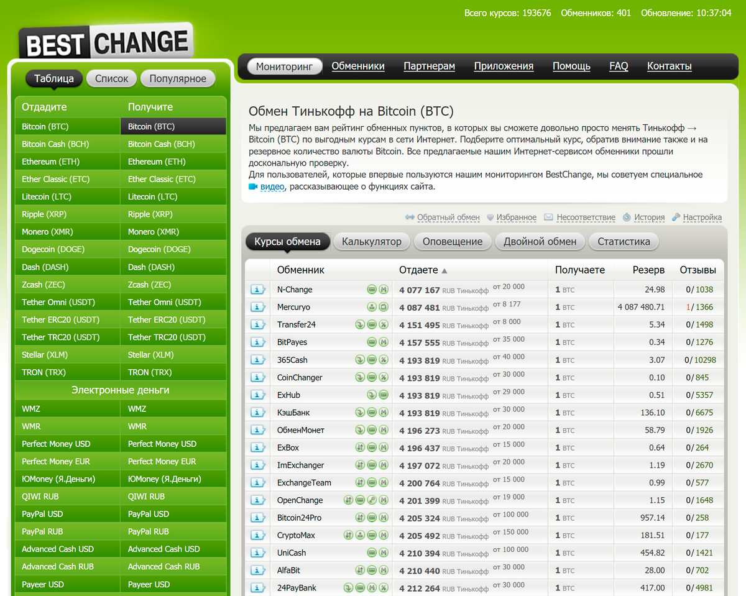Click the key icon on OpenChange row

[372, 500]
